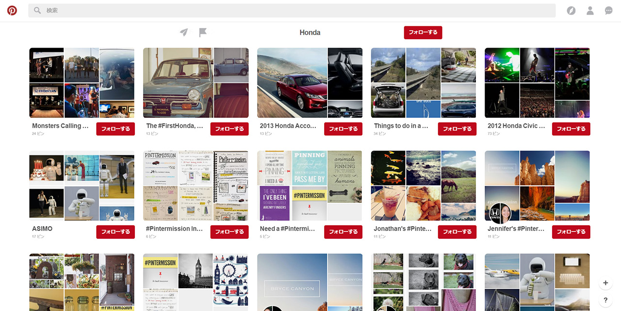Open the red Accord on road thumbnail

pos(292,83)
